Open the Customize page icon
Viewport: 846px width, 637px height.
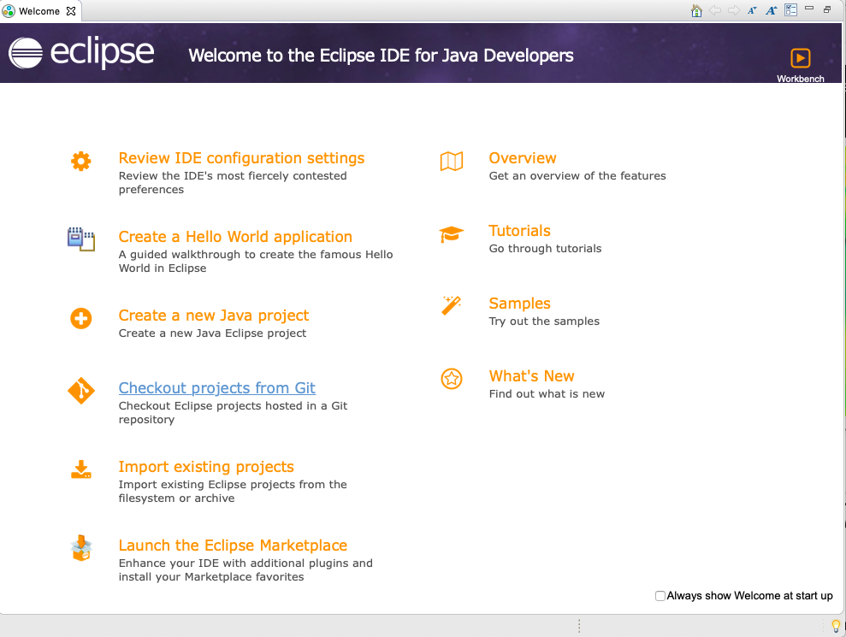pyautogui.click(x=791, y=10)
